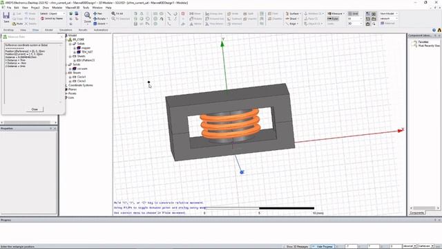Activate the Rotate view tool

[100, 19]
